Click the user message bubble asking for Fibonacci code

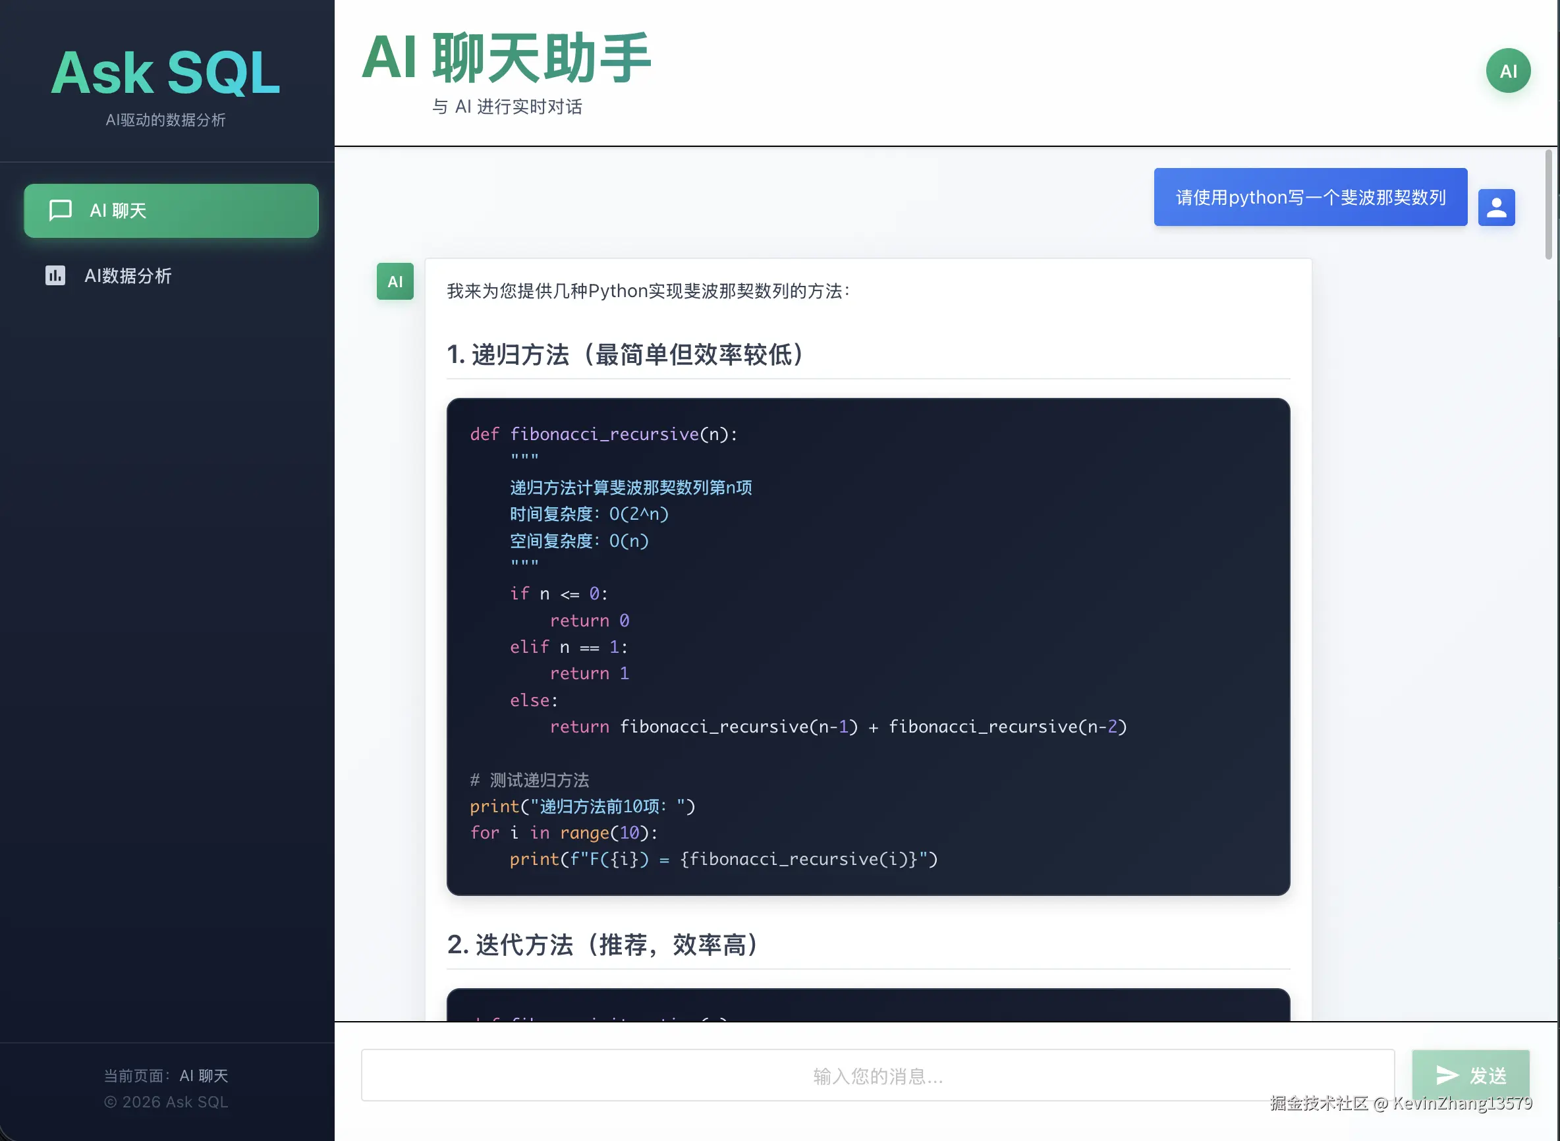tap(1309, 197)
